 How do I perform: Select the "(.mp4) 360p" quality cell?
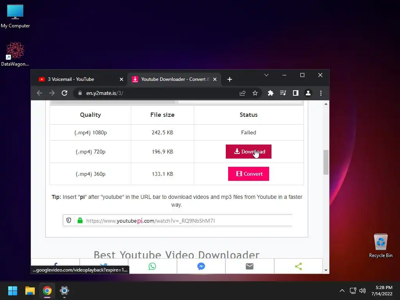(91, 174)
